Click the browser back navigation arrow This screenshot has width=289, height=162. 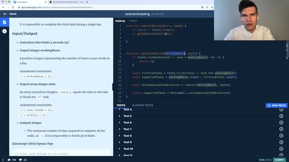coord(3,7)
